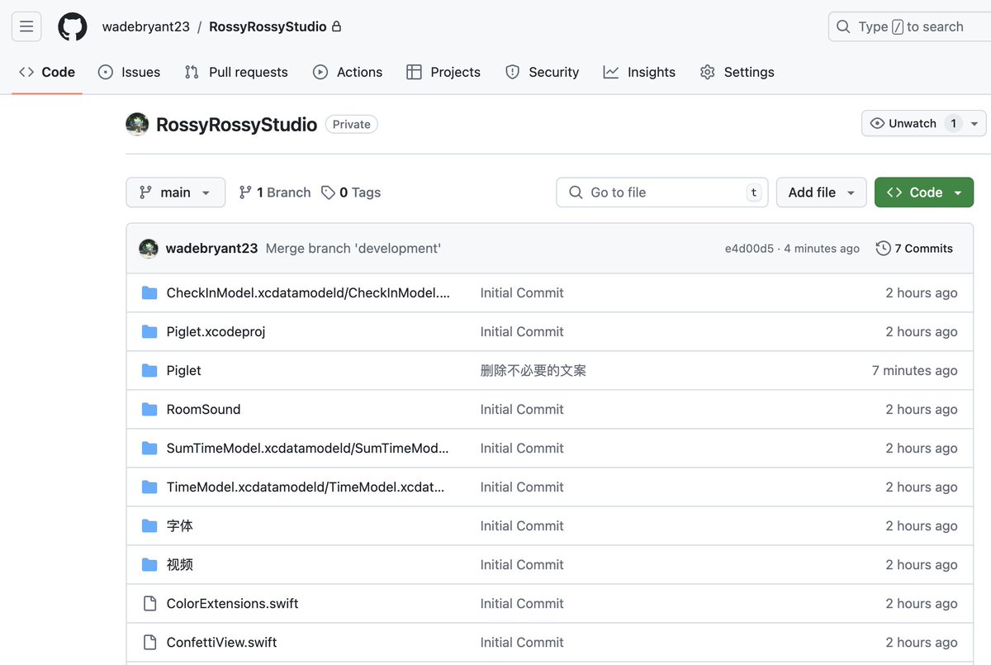Open the SumTimeModel.xcdatamodeld folder
The width and height of the screenshot is (991, 665).
[x=307, y=448]
